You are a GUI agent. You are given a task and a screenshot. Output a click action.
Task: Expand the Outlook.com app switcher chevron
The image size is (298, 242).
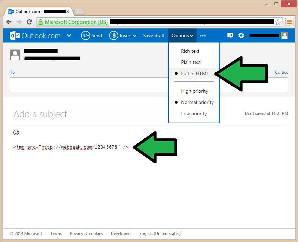click(x=69, y=35)
